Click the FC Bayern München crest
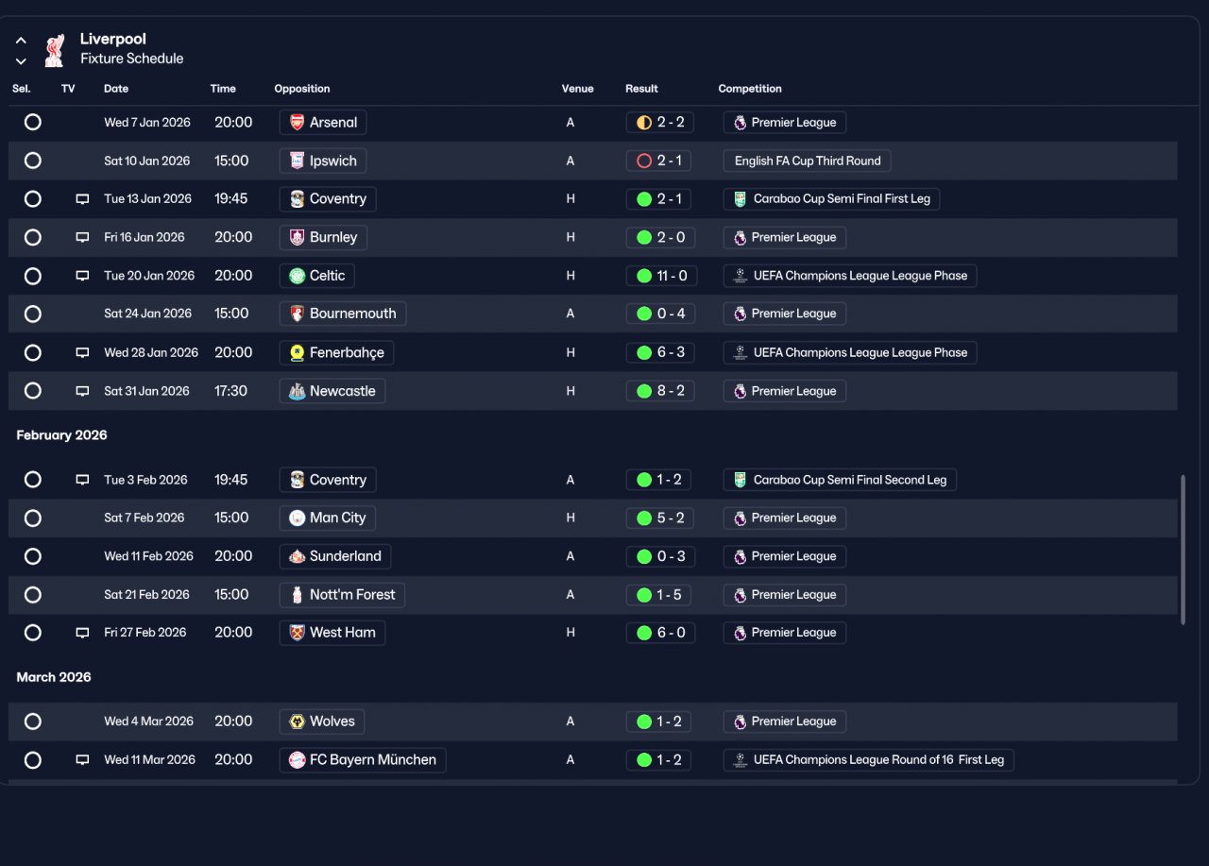 point(297,760)
